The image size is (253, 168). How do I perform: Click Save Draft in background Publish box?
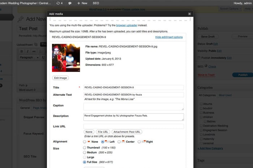point(208,36)
